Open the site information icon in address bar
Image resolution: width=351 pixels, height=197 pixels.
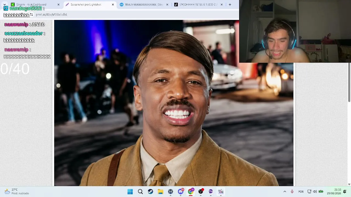pos(32,15)
